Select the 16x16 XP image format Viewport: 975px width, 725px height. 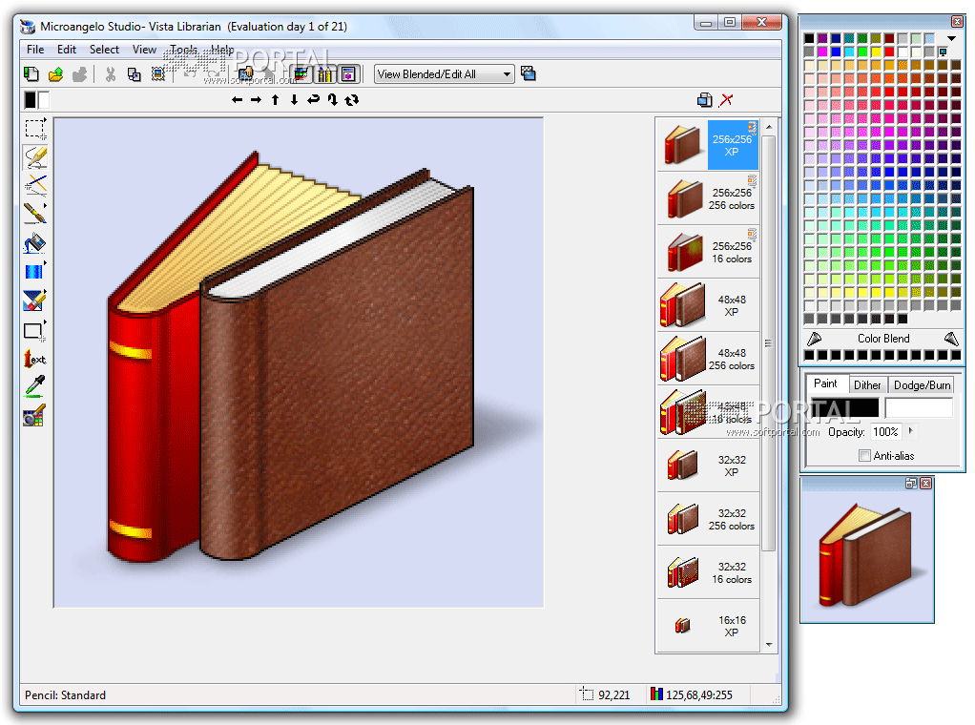coord(708,626)
